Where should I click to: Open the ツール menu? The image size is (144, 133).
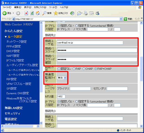53,7
